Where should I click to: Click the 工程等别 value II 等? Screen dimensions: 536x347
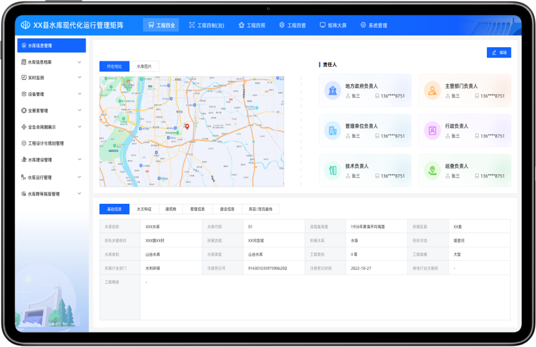354,254
